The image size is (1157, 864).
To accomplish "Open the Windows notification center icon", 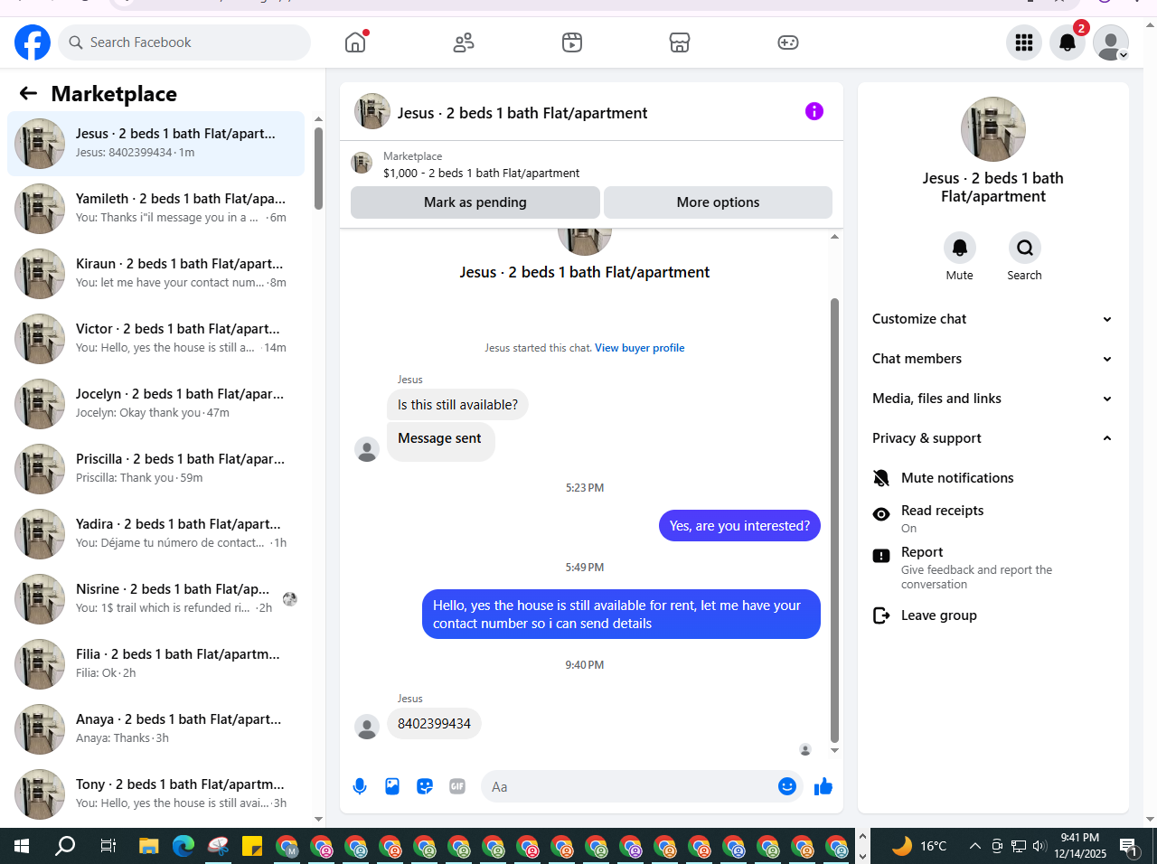I will tap(1128, 846).
